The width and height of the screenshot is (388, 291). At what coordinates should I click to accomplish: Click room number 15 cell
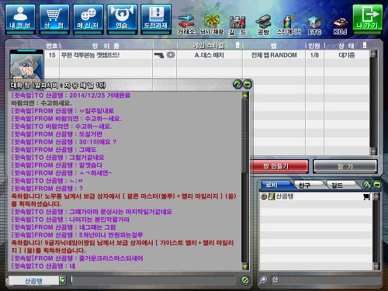(52, 55)
